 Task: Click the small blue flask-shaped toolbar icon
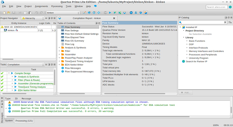coord(136,13)
